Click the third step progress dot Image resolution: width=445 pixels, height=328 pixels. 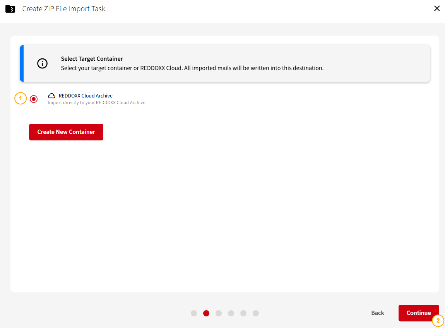tap(219, 313)
